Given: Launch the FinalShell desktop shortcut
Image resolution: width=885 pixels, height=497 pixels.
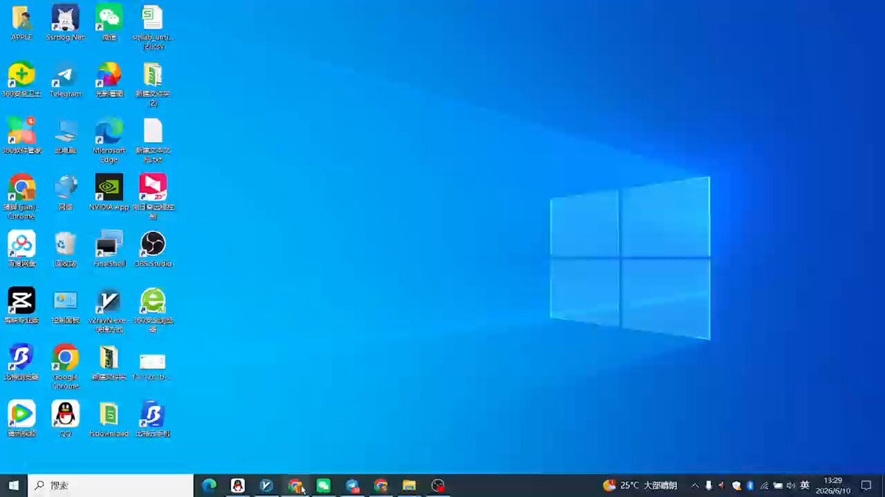Looking at the screenshot, I should pos(109,248).
